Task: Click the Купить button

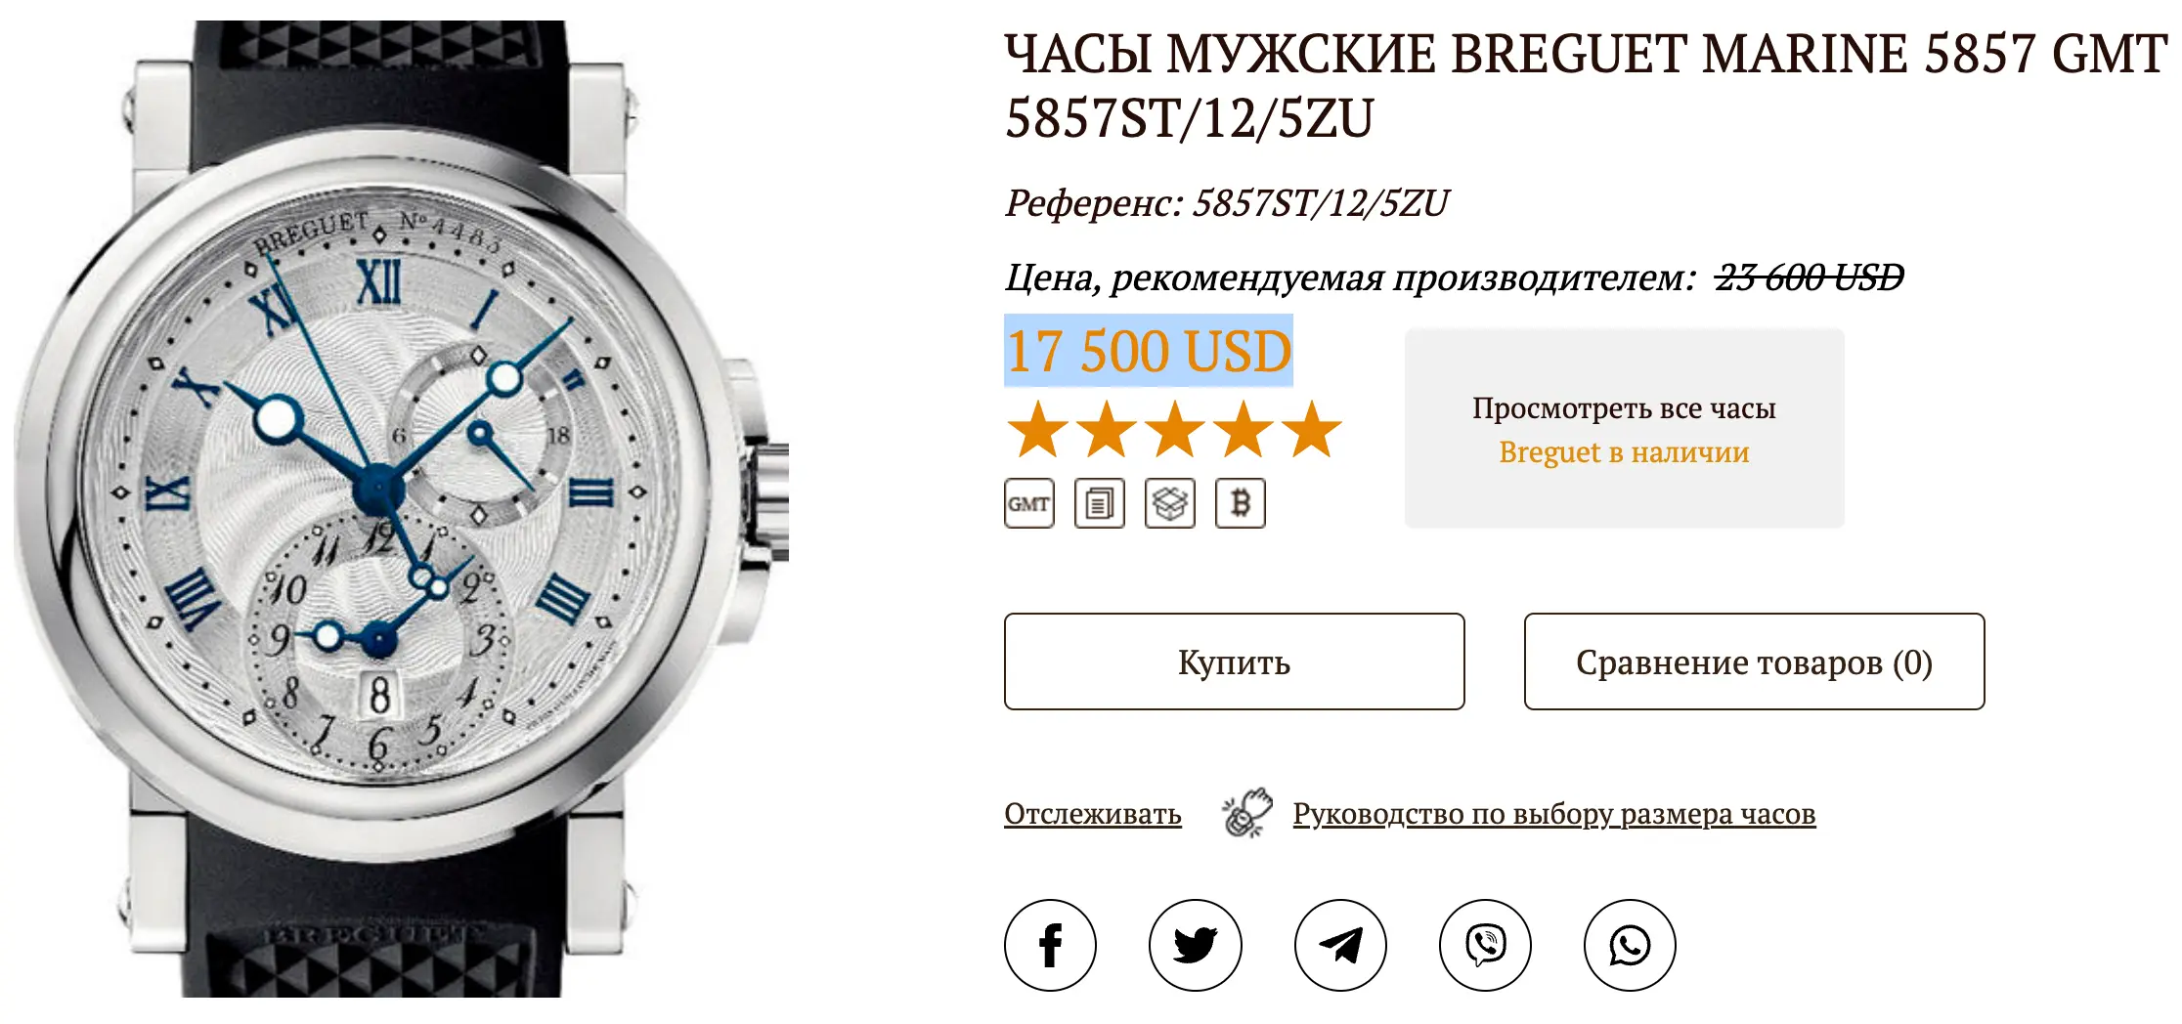Action: click(1235, 661)
